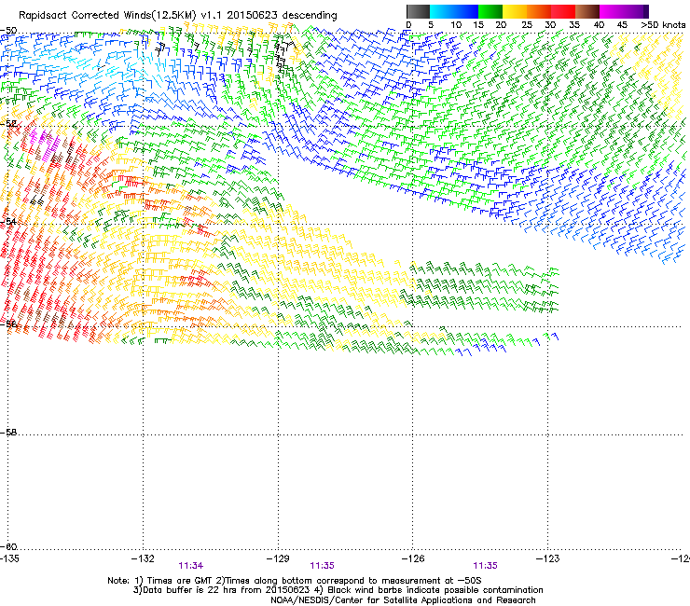
Task: Click the latitude label '-52'
Action: point(8,124)
